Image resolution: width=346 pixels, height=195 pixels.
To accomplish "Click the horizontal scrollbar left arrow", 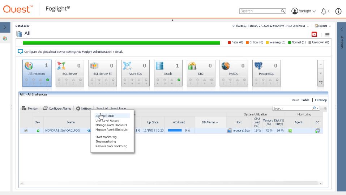I will (x=22, y=183).
